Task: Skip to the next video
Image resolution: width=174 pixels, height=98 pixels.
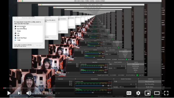Action: click(x=20, y=93)
